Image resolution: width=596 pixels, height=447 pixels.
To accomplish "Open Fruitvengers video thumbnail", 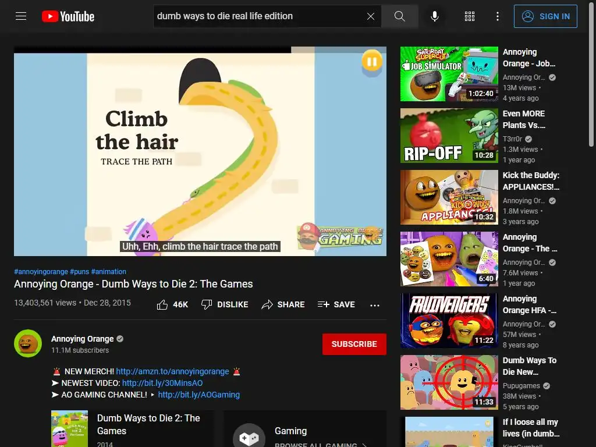I will (x=449, y=321).
